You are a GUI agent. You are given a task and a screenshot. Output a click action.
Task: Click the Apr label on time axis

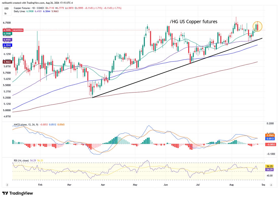point(103,185)
